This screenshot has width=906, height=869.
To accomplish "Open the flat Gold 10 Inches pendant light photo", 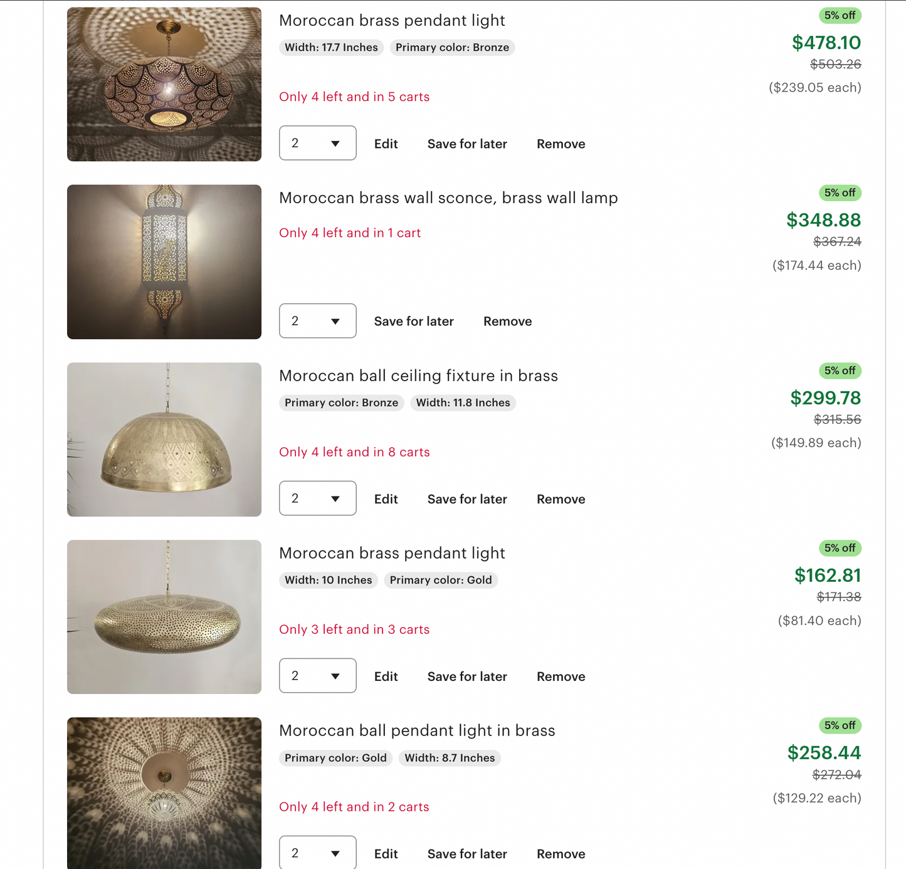I will click(x=164, y=617).
